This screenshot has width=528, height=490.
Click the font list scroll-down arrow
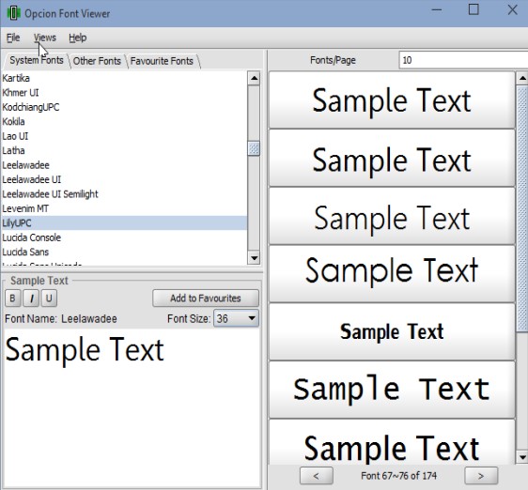[254, 258]
